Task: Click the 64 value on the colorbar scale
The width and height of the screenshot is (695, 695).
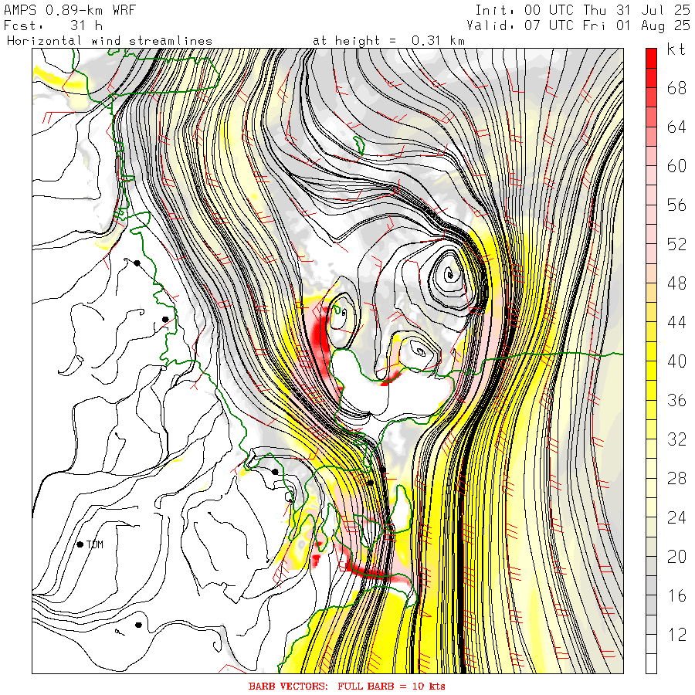Action: [676, 127]
